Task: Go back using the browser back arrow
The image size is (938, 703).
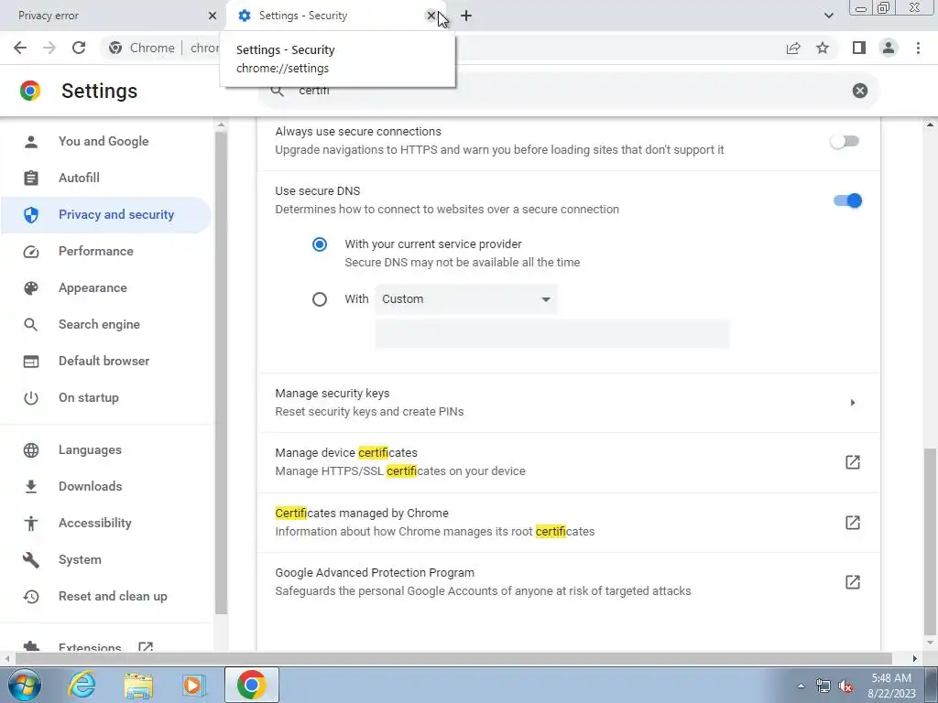Action: pyautogui.click(x=20, y=48)
